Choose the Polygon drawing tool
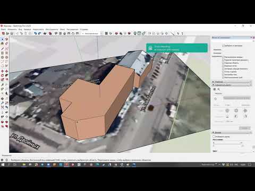The height and width of the screenshot is (191, 255). pyautogui.click(x=6, y=57)
